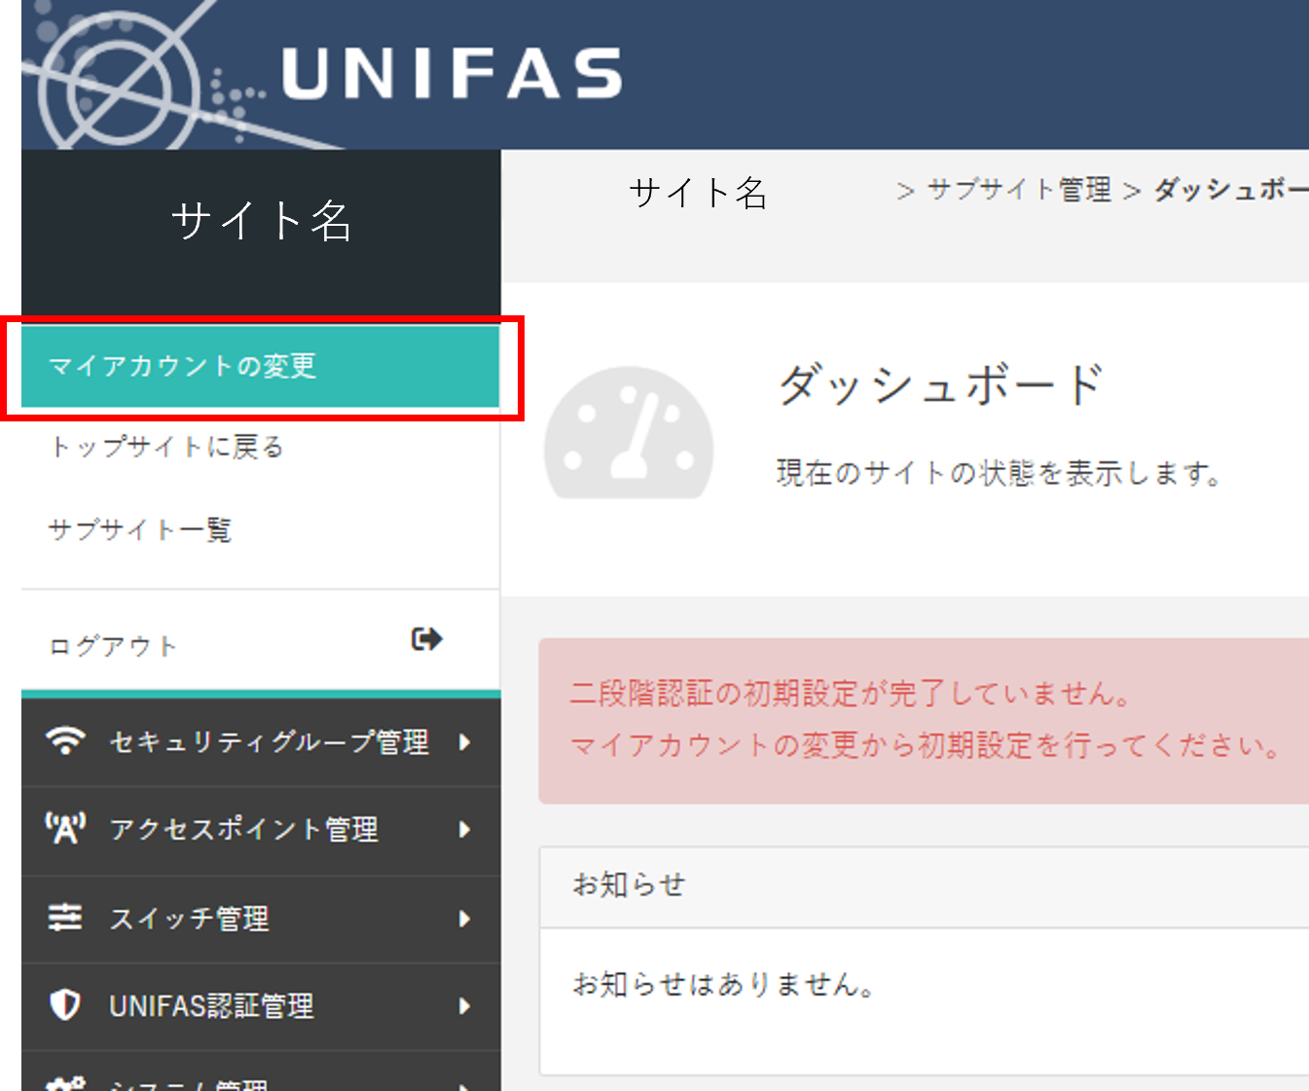Click the UNIFAS logo in header
1309x1091 pixels.
[452, 75]
